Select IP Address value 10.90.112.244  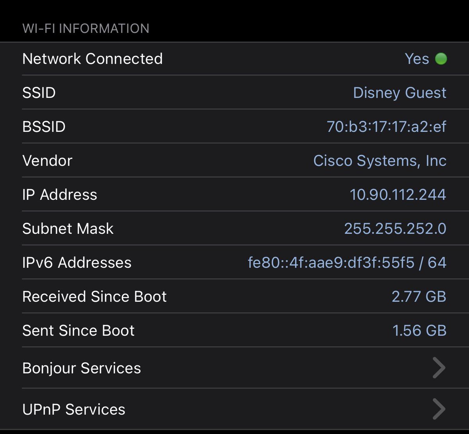(x=398, y=195)
